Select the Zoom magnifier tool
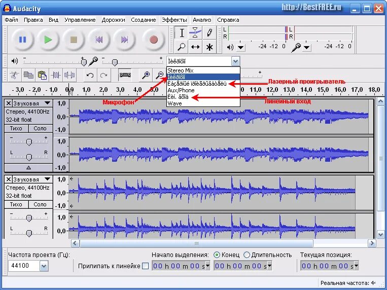Viewport: 387px width, 290px height. tap(182, 47)
